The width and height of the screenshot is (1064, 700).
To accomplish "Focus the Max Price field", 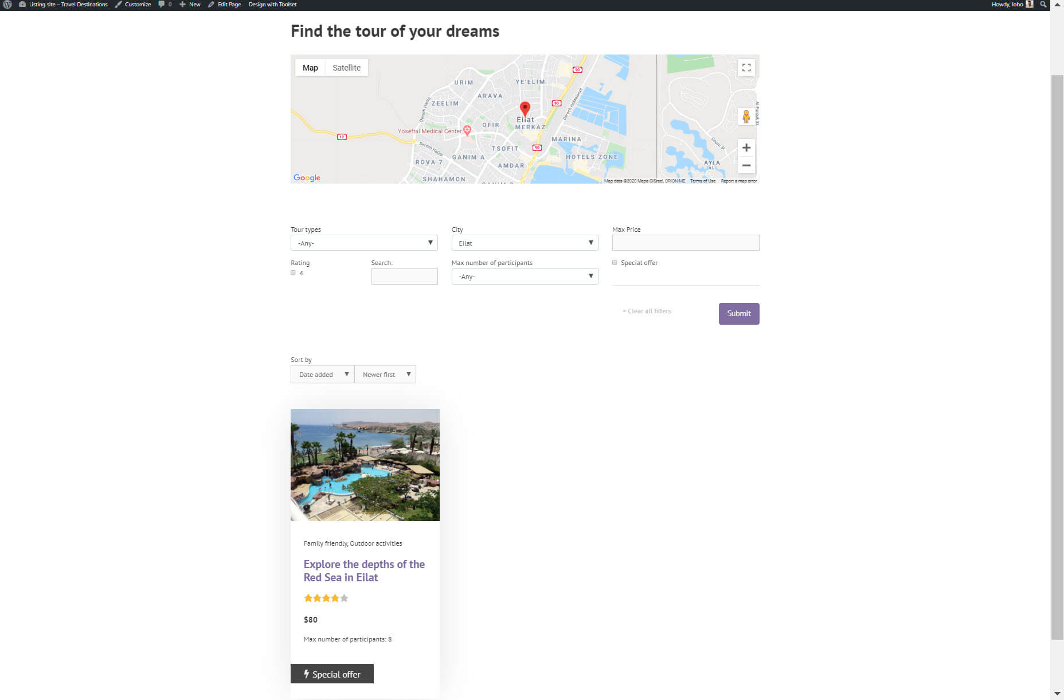I will point(686,243).
